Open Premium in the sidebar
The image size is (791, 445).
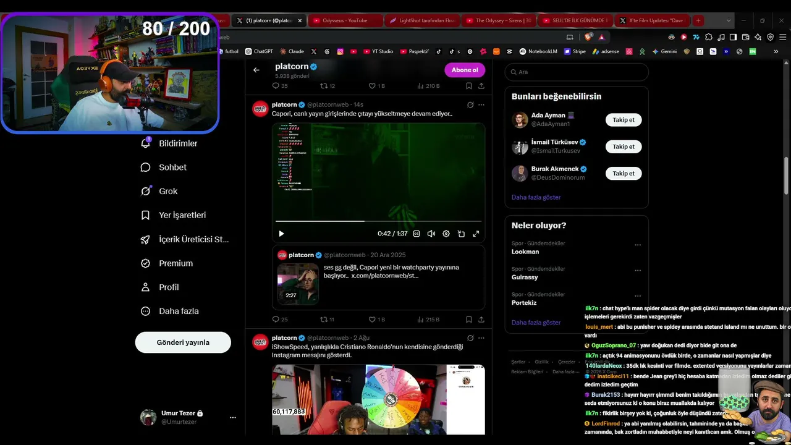tap(167, 263)
